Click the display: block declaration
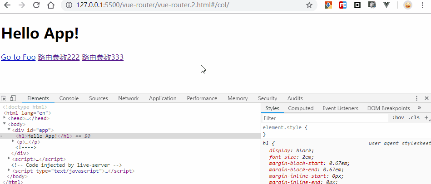Image resolution: width=431 pixels, height=184 pixels. click(292, 150)
